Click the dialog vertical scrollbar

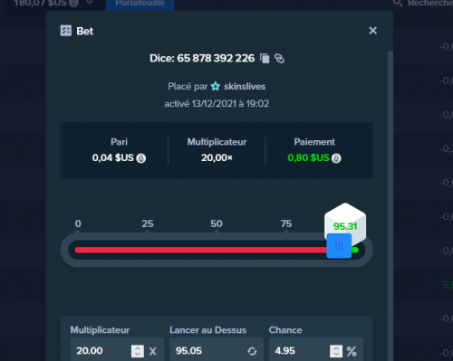coord(390,205)
